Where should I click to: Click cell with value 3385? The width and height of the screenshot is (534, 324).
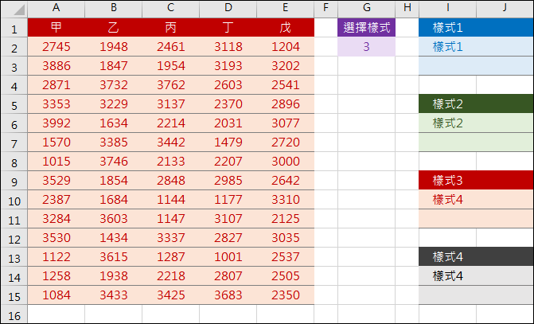114,142
